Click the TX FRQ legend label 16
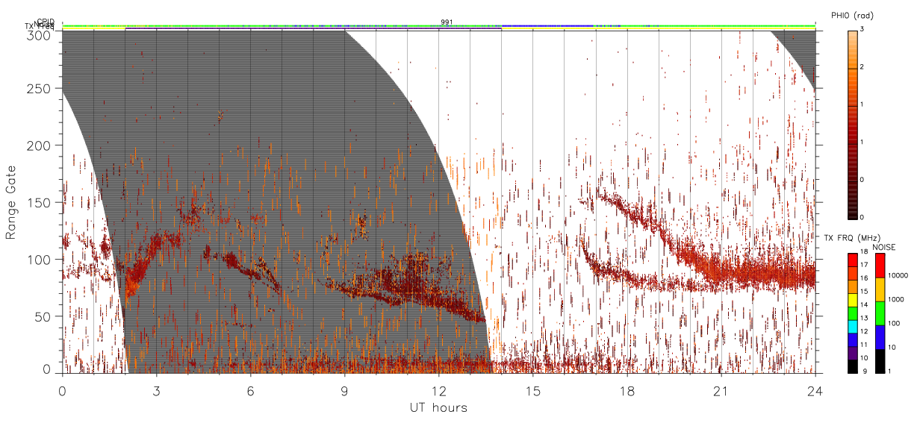 [x=865, y=278]
